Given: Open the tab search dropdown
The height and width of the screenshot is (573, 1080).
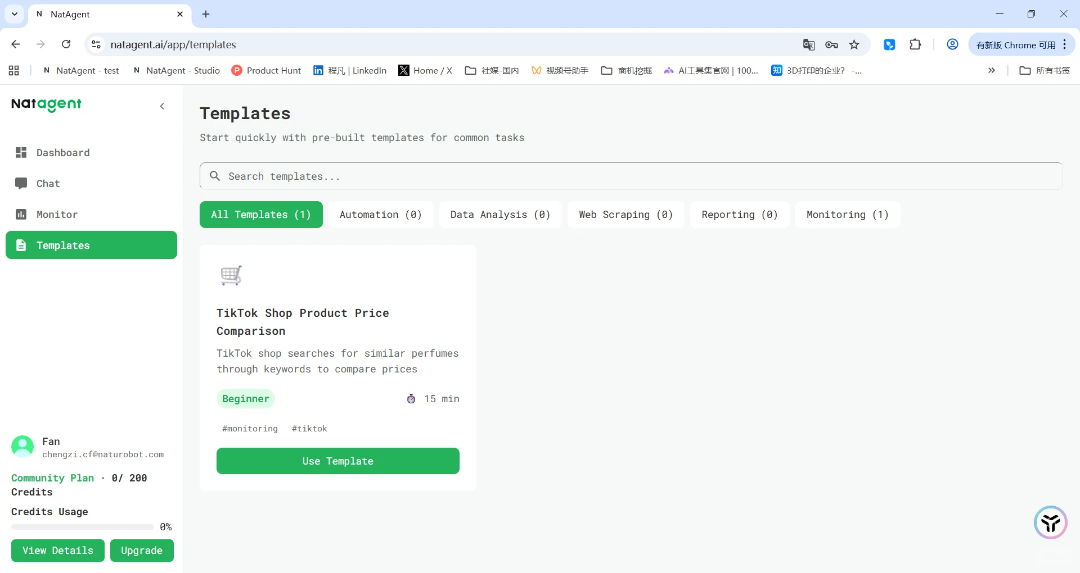Looking at the screenshot, I should pyautogui.click(x=15, y=14).
